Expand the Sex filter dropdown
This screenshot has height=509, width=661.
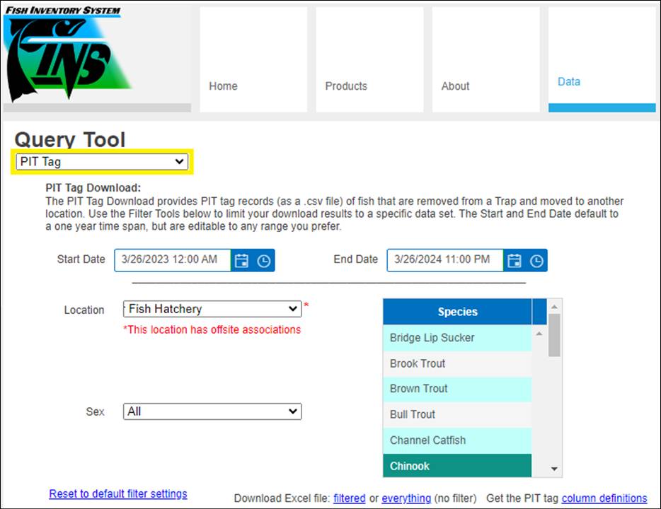[x=212, y=411]
